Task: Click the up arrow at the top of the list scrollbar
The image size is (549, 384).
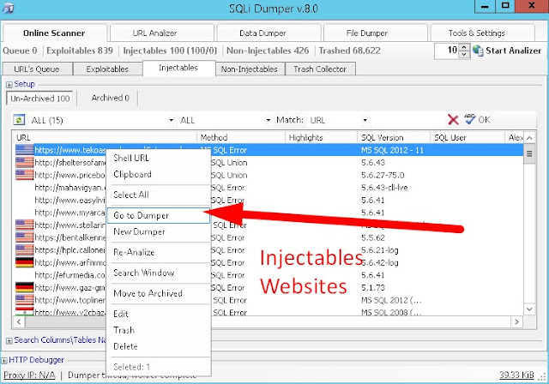Action: coord(529,138)
